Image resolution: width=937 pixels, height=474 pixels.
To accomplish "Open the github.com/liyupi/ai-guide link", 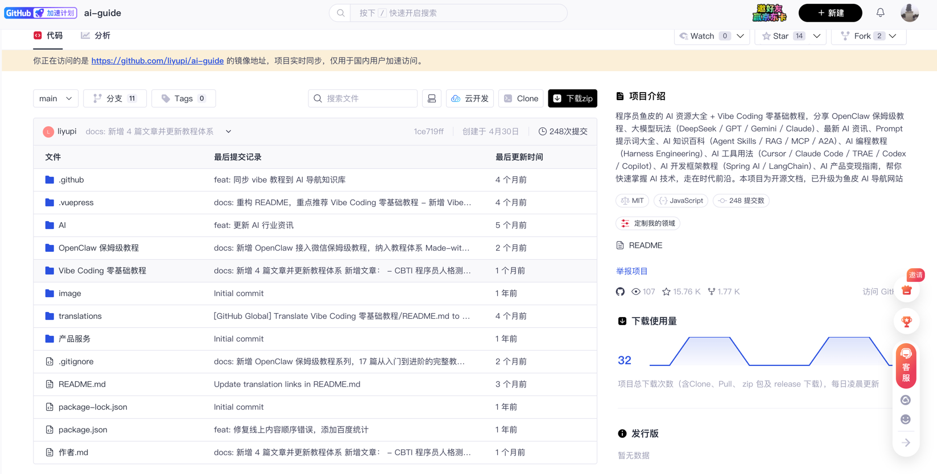I will pyautogui.click(x=158, y=61).
